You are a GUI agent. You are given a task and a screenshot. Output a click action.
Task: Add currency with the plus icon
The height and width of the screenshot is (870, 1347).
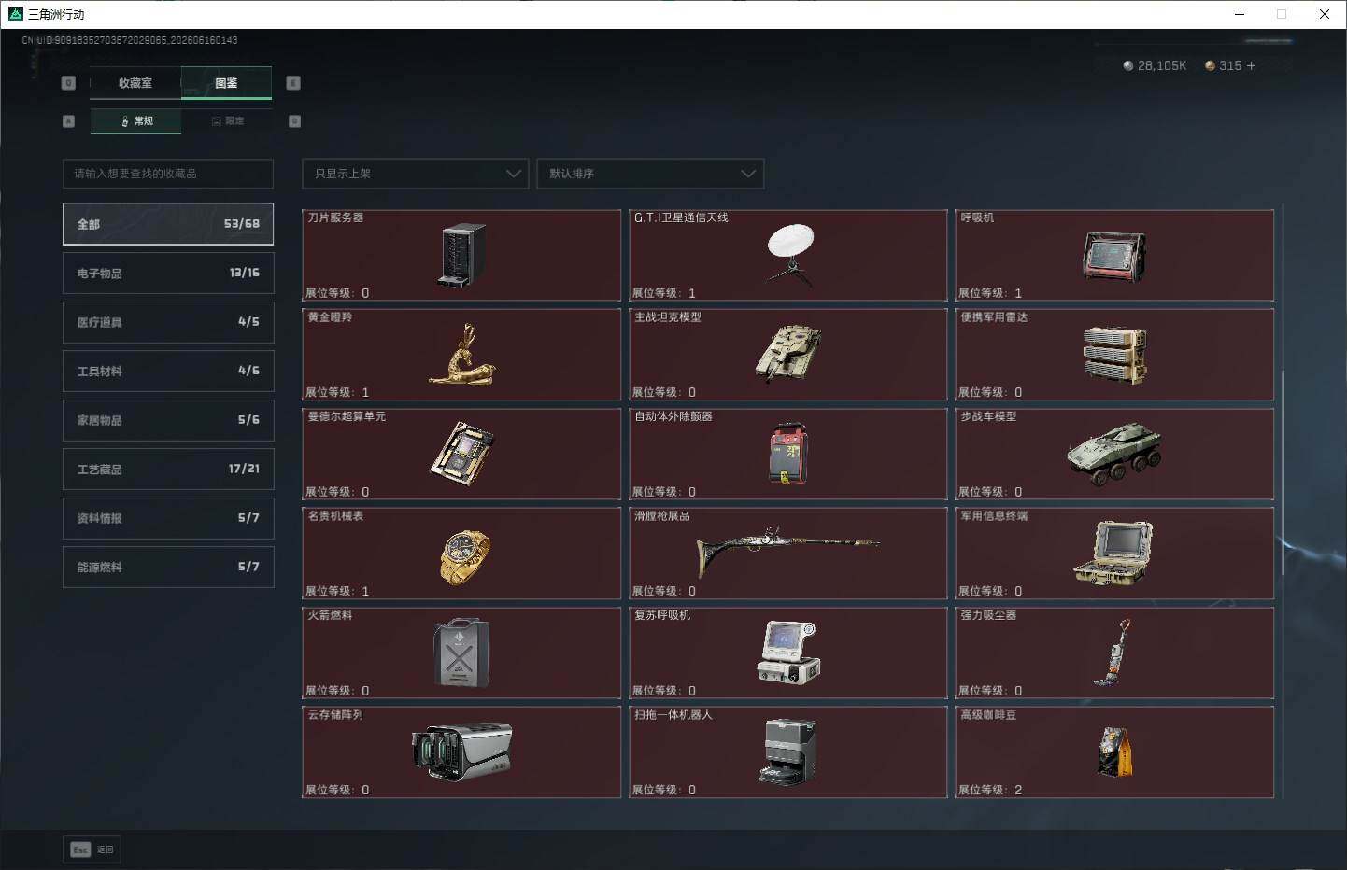coord(1252,65)
